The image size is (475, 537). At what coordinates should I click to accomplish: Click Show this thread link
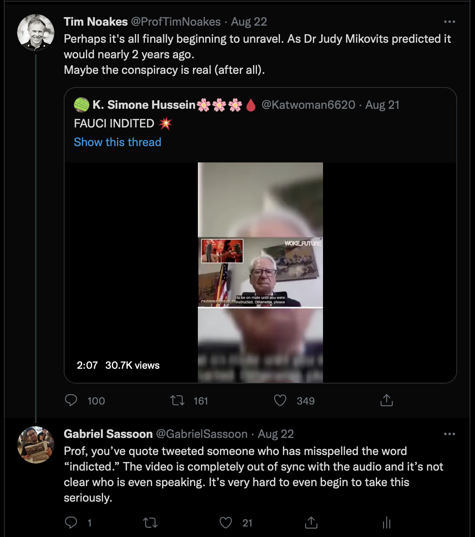117,142
